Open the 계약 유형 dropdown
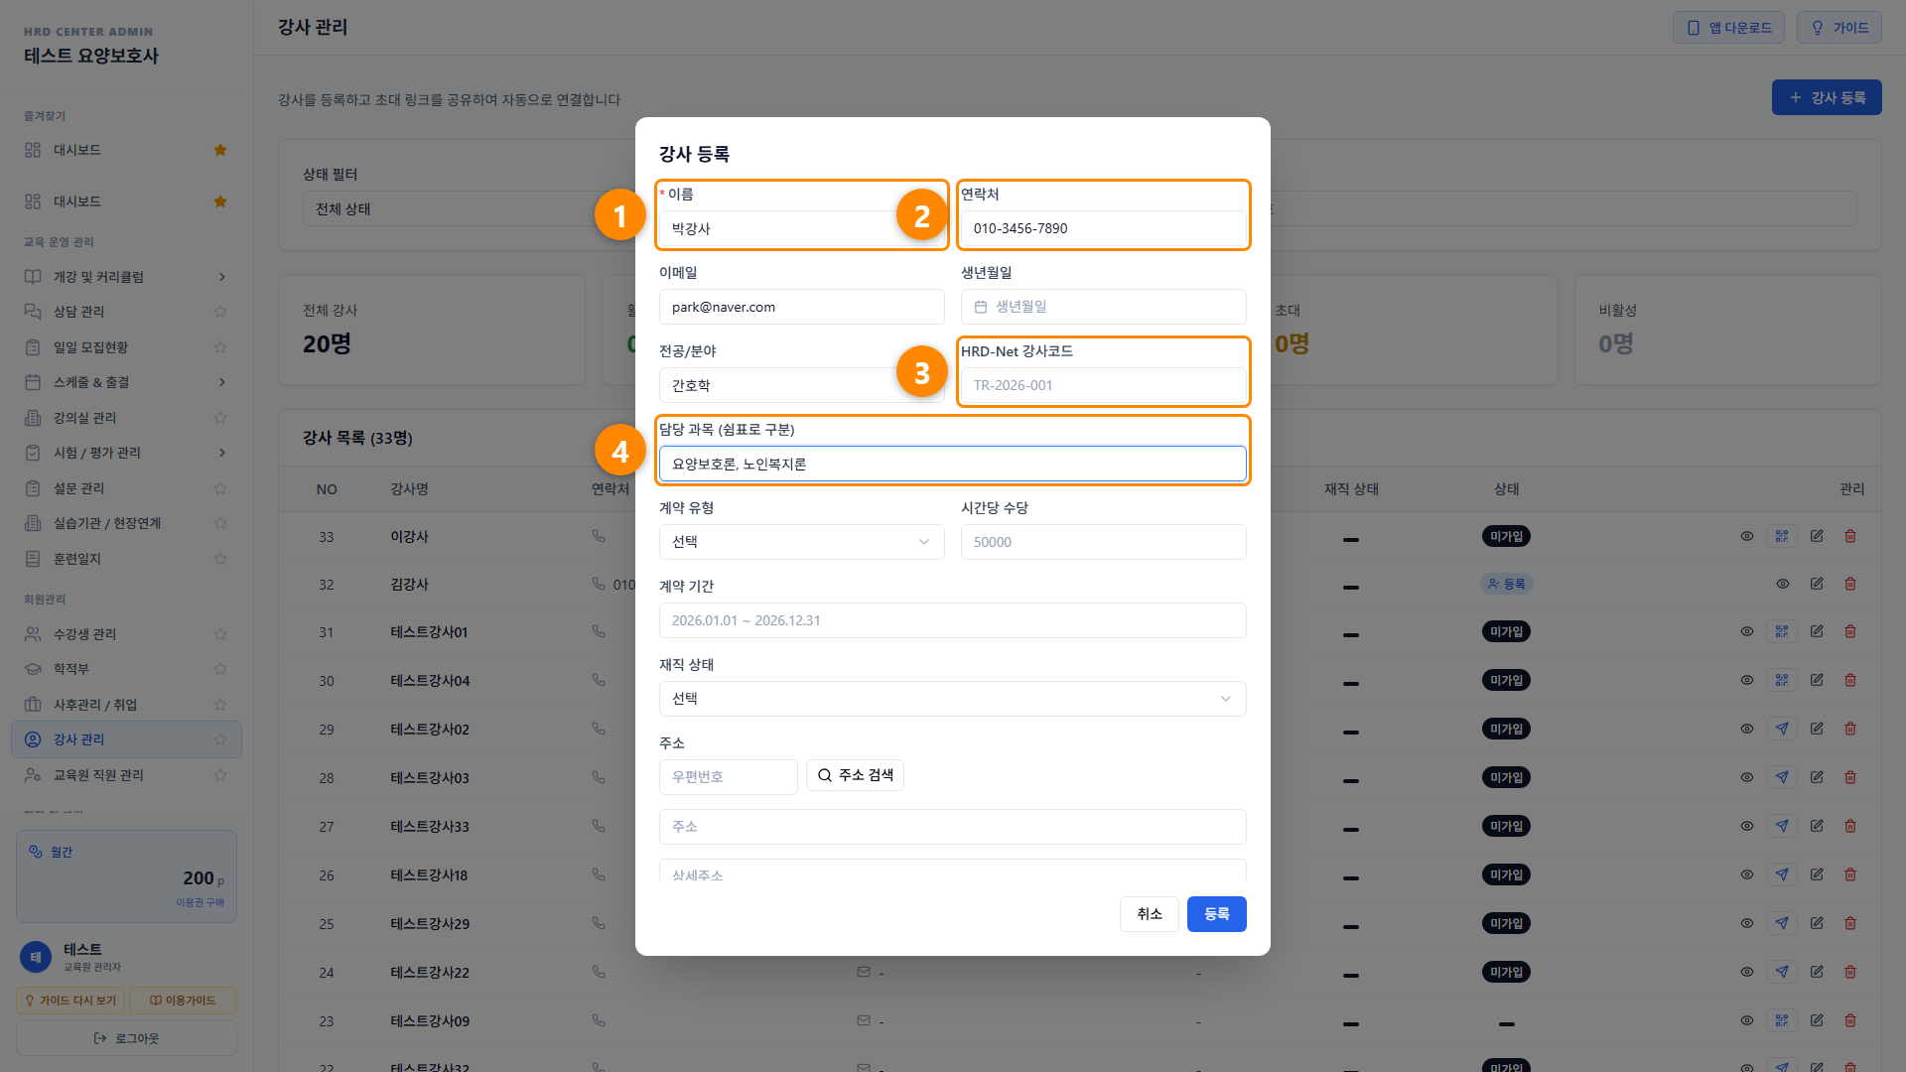The height and width of the screenshot is (1072, 1906). 801,542
